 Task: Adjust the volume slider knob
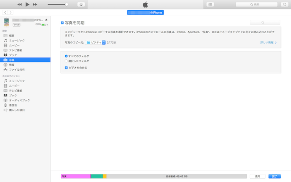(67, 5)
